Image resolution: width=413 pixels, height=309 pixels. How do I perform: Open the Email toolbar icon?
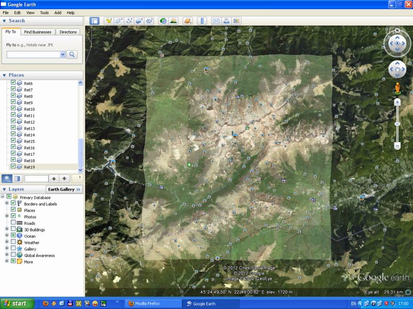point(216,21)
